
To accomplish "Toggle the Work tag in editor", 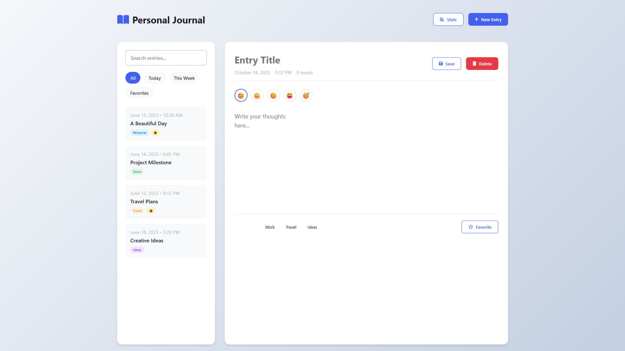I will click(270, 227).
